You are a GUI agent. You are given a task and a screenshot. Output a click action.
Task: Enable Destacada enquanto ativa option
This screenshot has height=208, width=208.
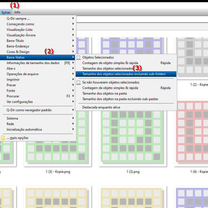tap(101, 107)
